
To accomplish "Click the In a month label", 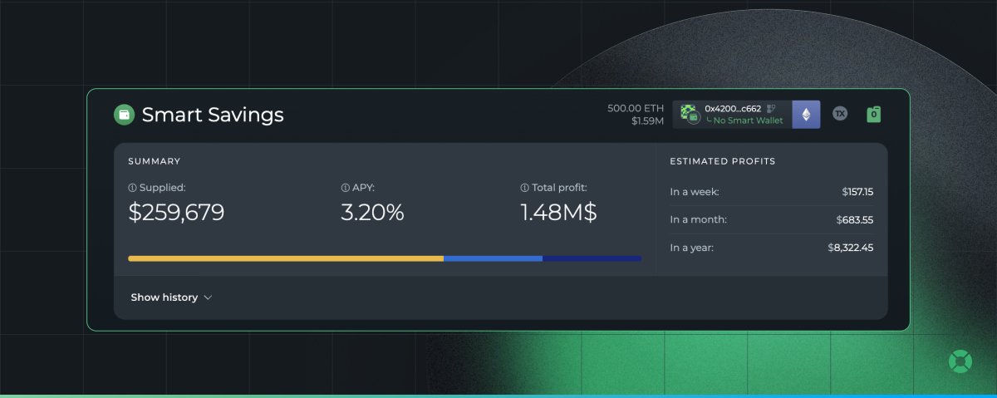I will point(699,220).
